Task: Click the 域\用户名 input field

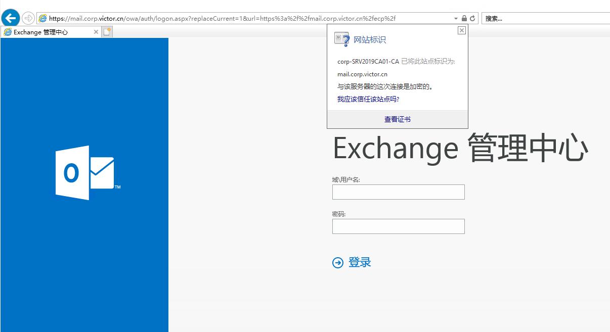Action: tap(398, 192)
